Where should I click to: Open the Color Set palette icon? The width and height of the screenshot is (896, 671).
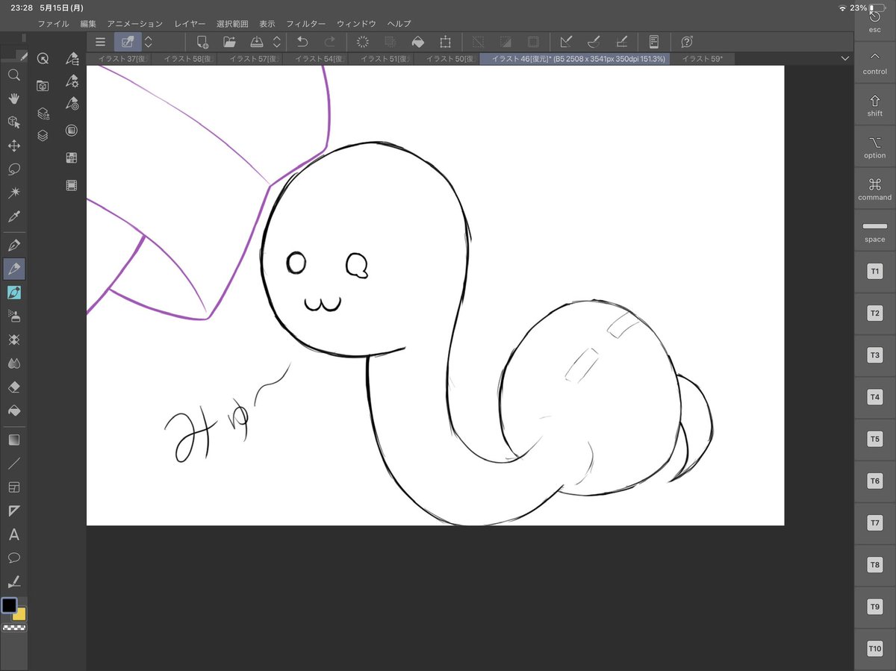tap(72, 157)
